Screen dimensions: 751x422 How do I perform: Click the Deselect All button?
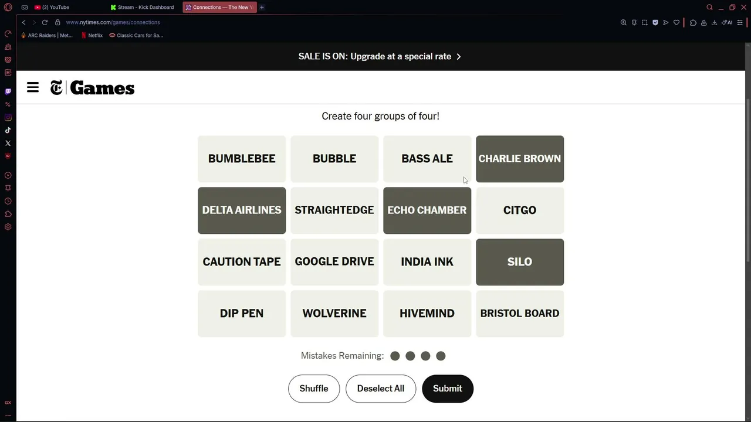click(x=381, y=389)
